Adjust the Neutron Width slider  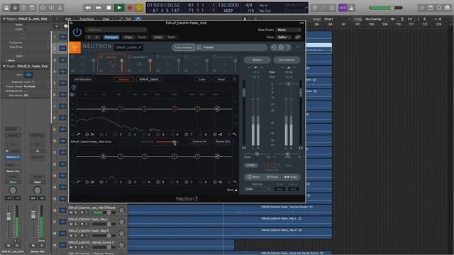click(257, 154)
